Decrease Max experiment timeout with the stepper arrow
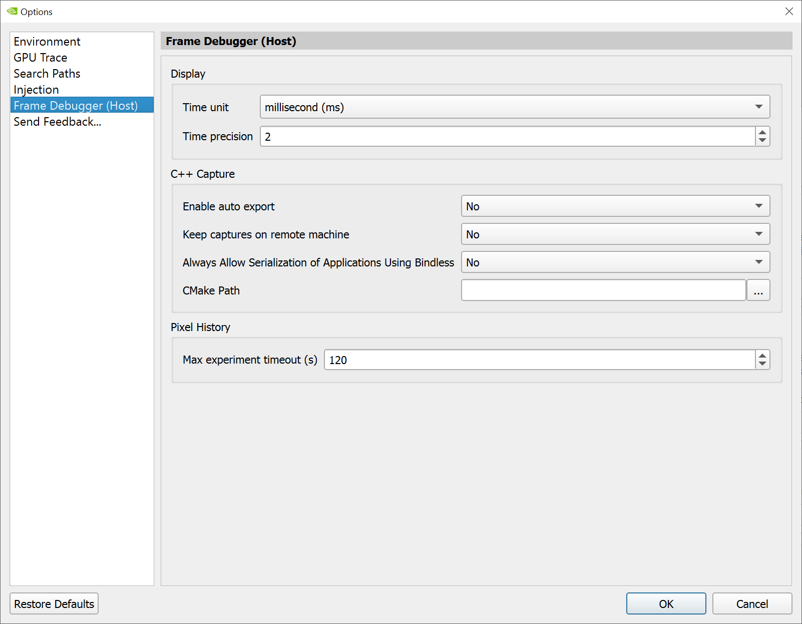 point(761,364)
